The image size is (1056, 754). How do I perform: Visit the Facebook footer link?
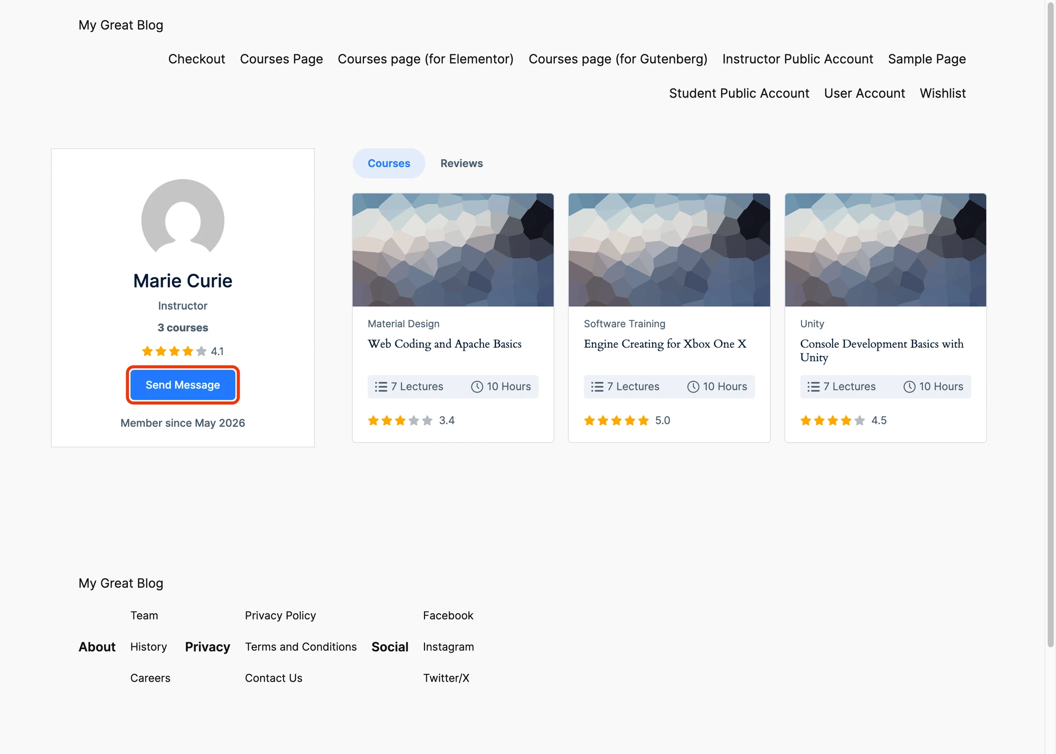(448, 616)
